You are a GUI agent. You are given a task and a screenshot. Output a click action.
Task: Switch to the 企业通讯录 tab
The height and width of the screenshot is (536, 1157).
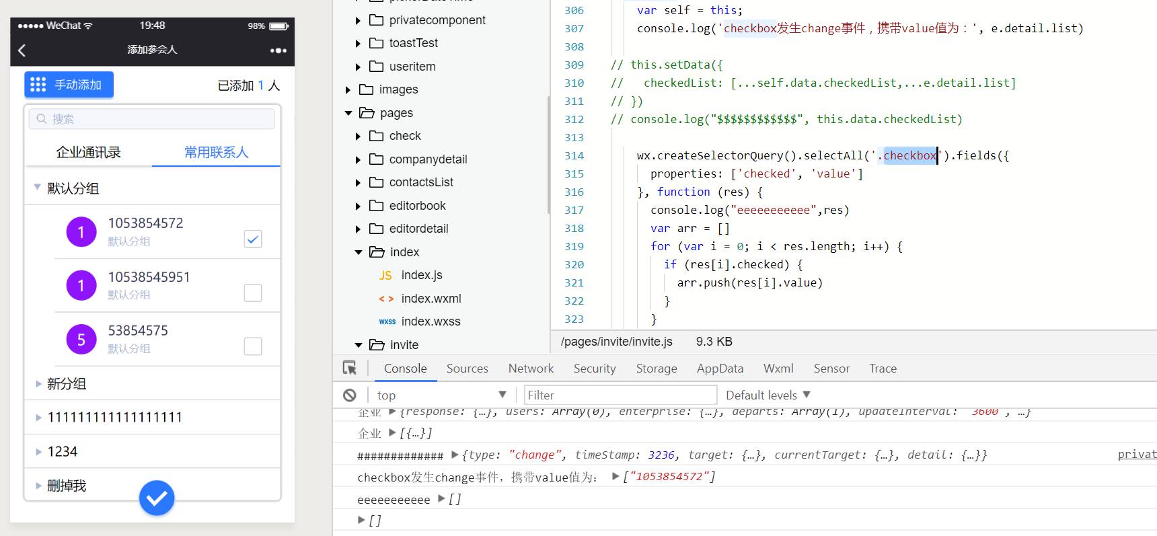(x=88, y=153)
